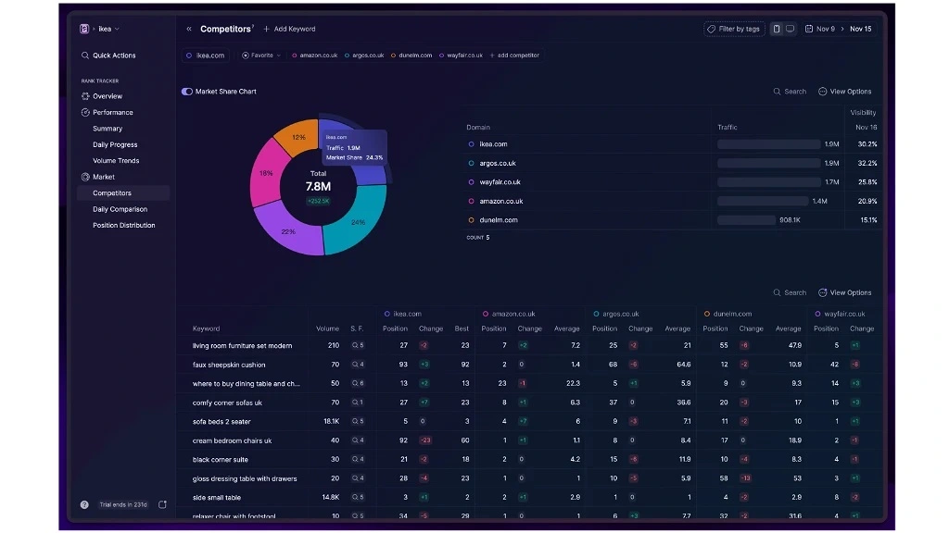Click the orange 12% donut segment
949x533 pixels.
297,137
